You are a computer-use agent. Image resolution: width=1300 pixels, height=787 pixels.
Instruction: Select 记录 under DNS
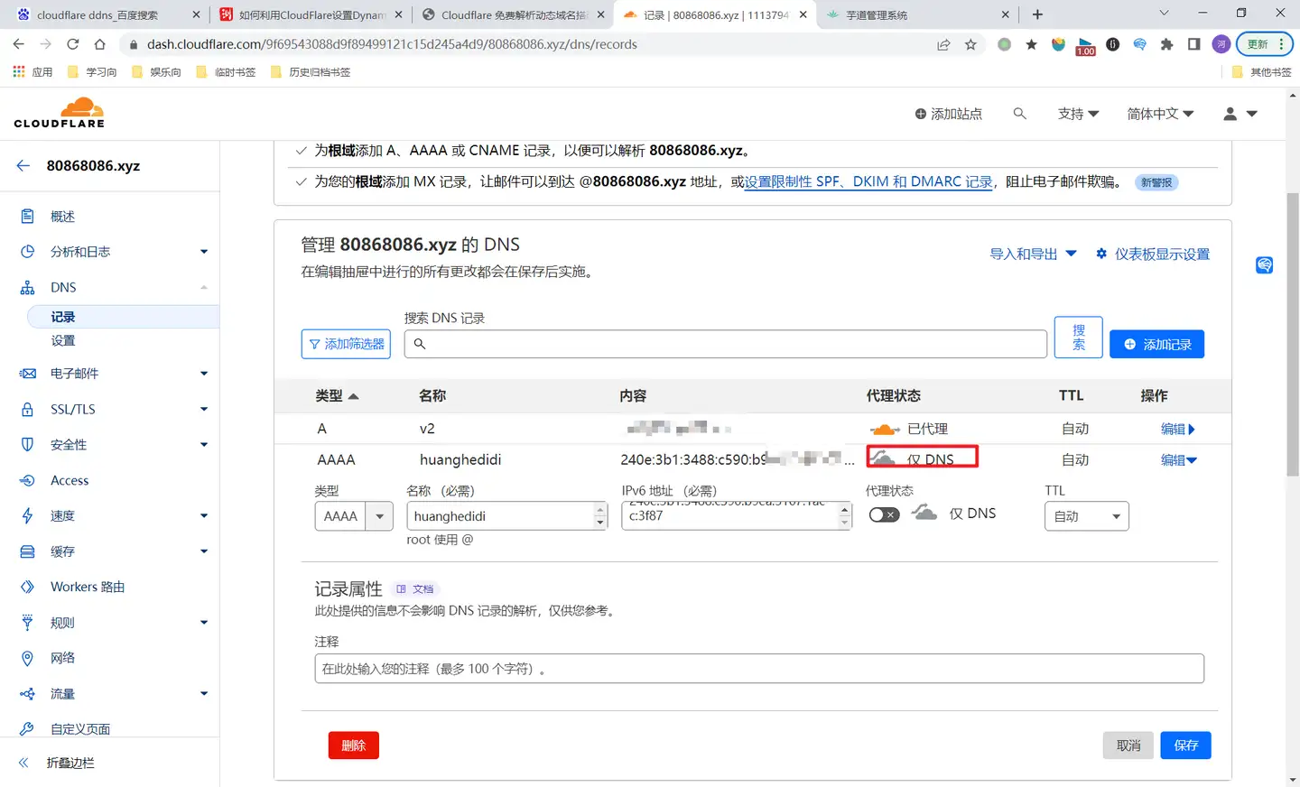pos(123,317)
